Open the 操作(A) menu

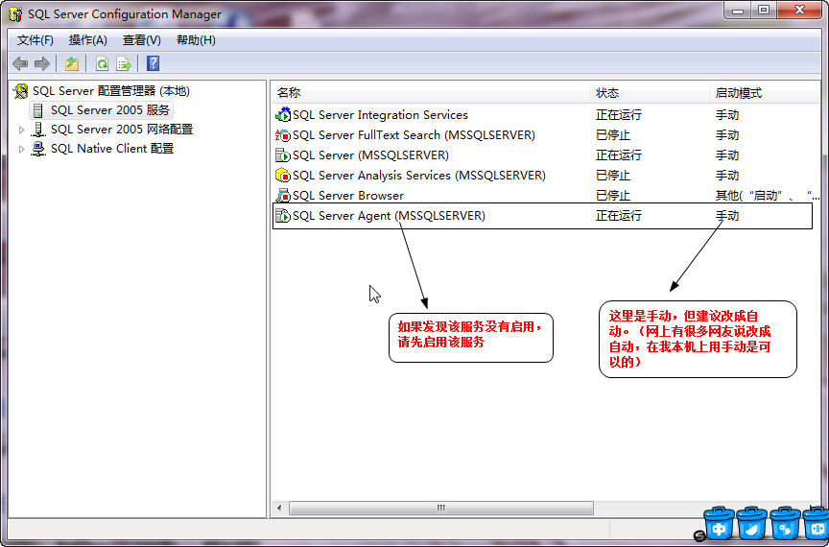point(87,40)
